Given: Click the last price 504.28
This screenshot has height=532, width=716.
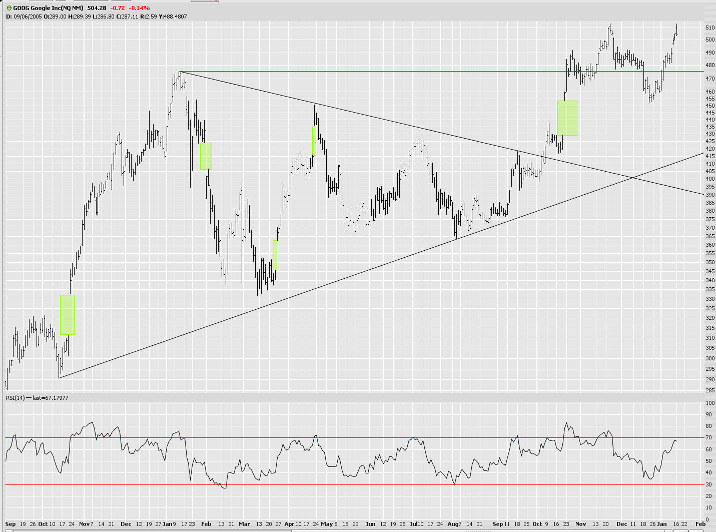Looking at the screenshot, I should 97,8.
